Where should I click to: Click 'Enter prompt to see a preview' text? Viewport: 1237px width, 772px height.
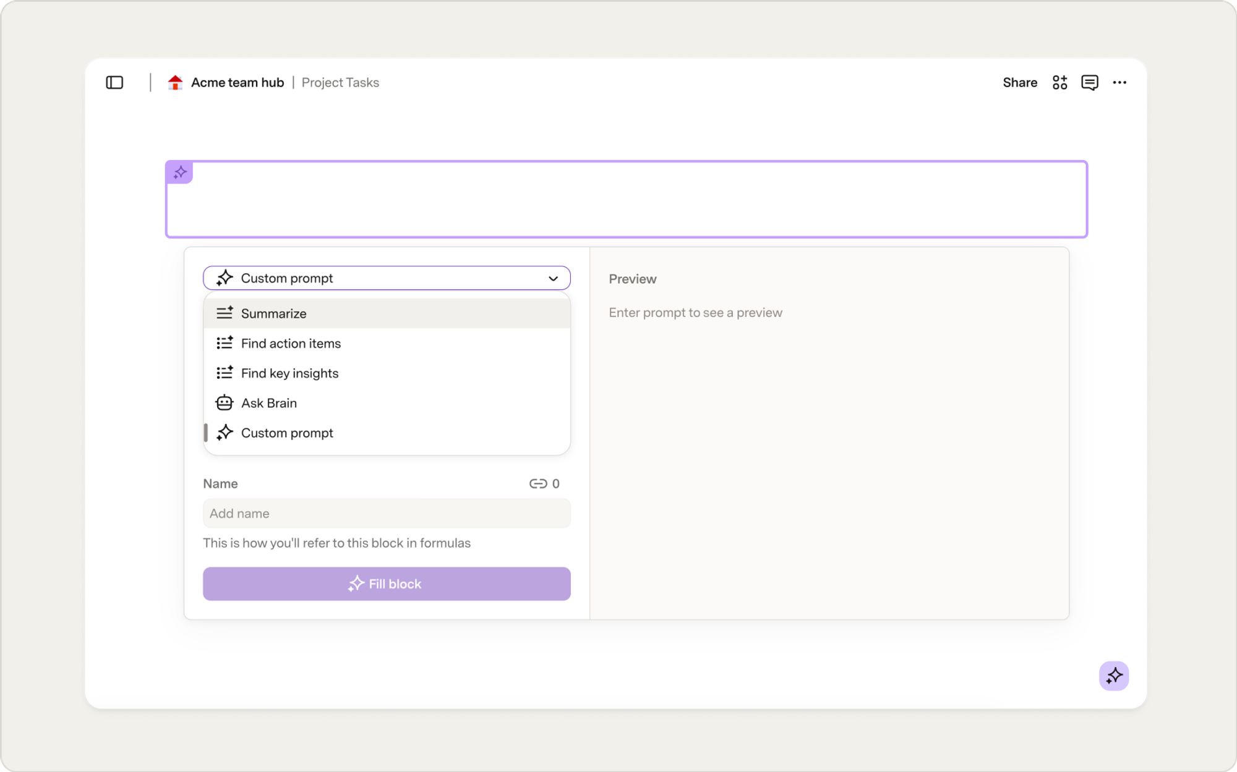[695, 312]
